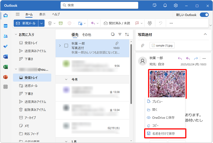213x143 pixels.
Task: Open the toolbar more options ellipsis
Action: coord(171,23)
